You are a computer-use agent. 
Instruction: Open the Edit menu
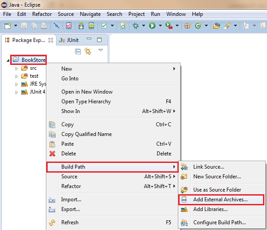click(x=22, y=14)
